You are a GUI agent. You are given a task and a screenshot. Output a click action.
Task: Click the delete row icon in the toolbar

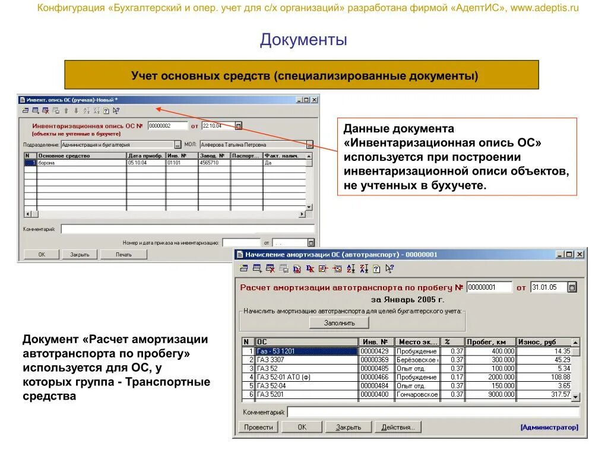(45, 112)
